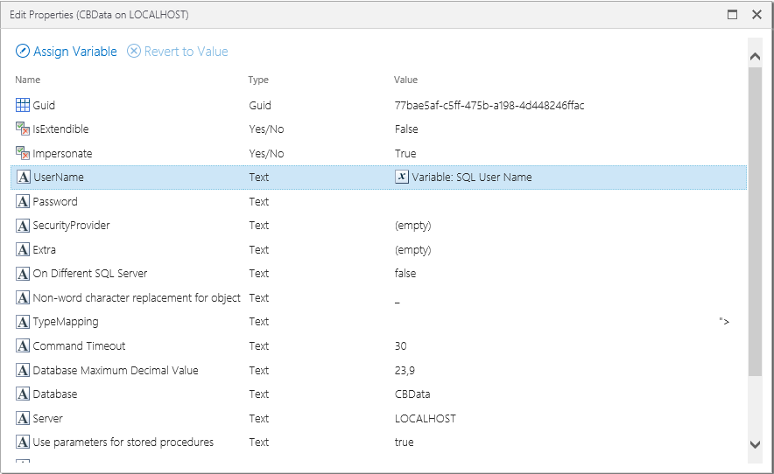Sort by the Name column header
Screen dimensions: 774x474
pos(28,80)
